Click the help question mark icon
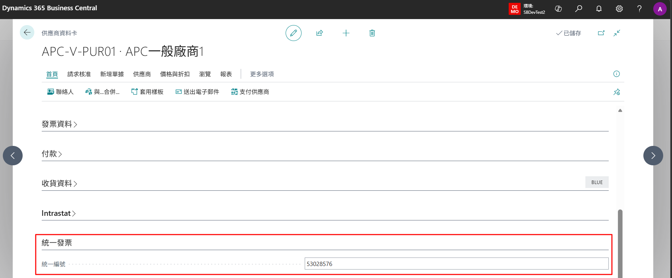The height and width of the screenshot is (278, 672). coord(639,9)
